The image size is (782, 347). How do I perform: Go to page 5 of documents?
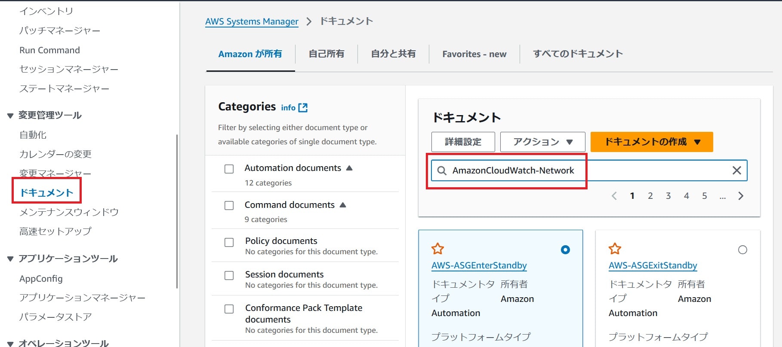click(x=704, y=196)
